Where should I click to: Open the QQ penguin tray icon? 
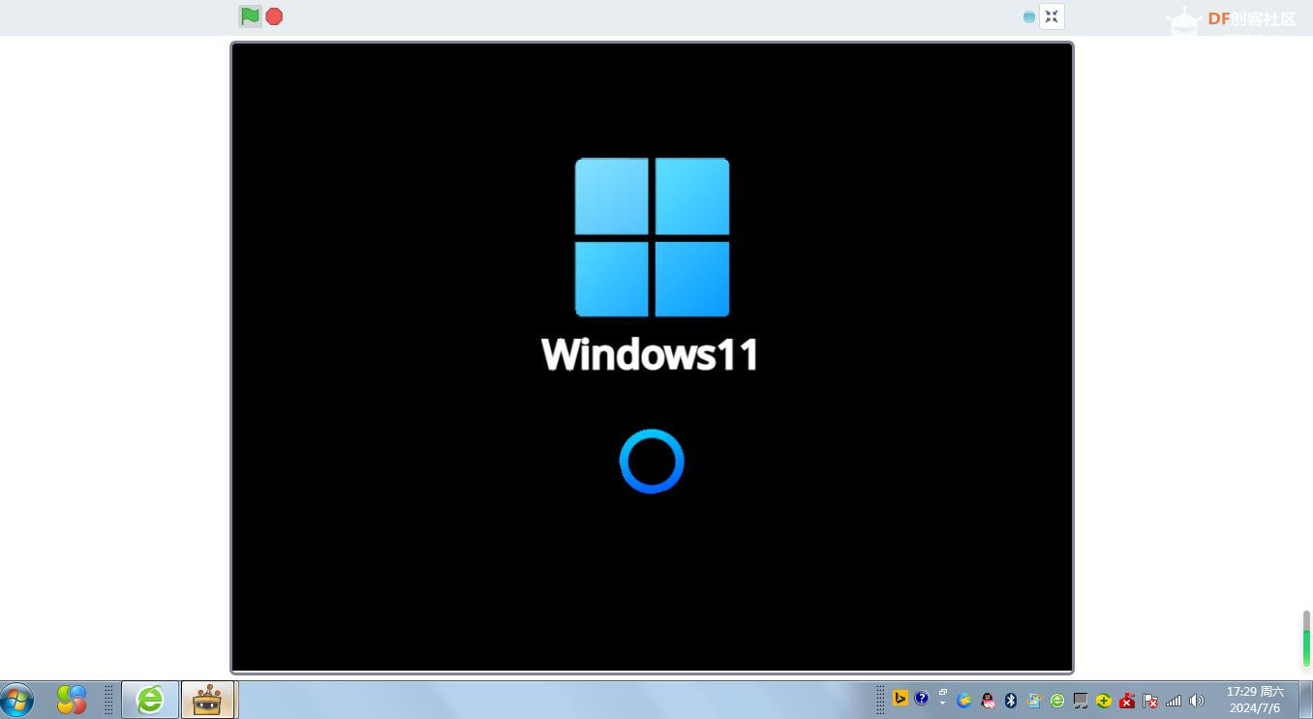(x=988, y=701)
